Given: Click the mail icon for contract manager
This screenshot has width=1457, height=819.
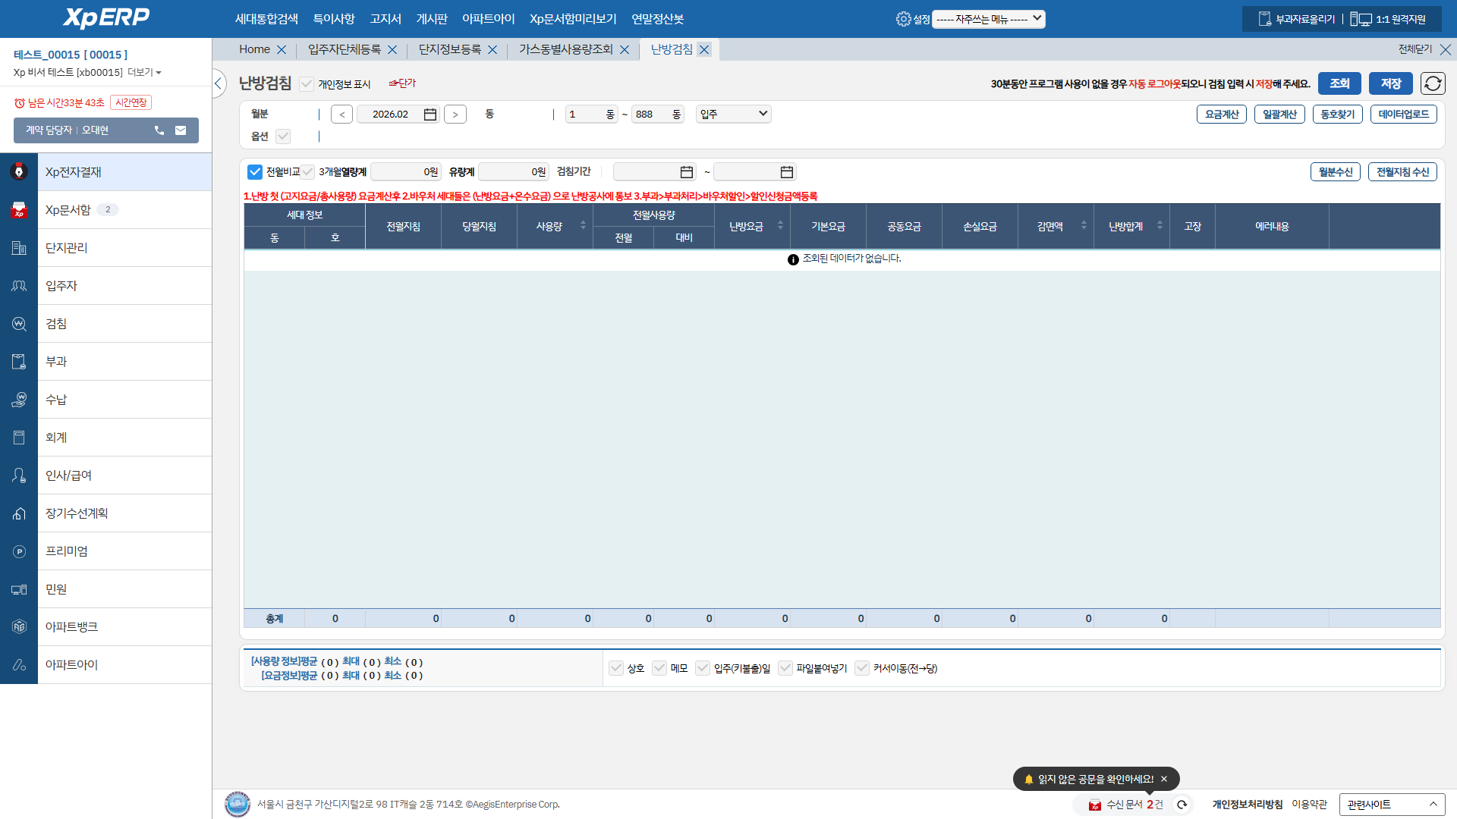Looking at the screenshot, I should (181, 130).
